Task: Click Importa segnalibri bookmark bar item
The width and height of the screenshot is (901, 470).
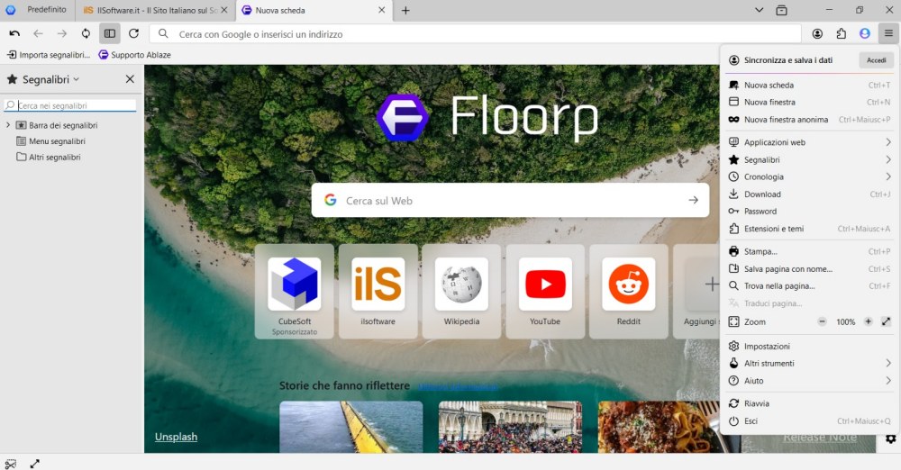Action: click(x=49, y=55)
